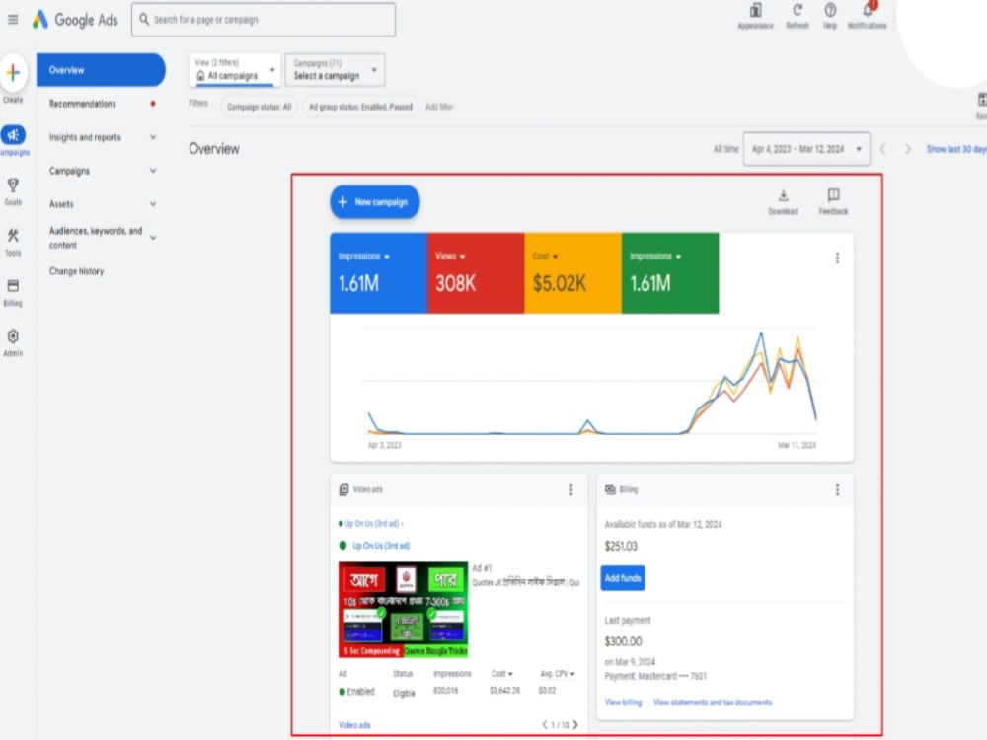Expand the Assets sidebar section
The height and width of the screenshot is (740, 987).
click(x=152, y=204)
